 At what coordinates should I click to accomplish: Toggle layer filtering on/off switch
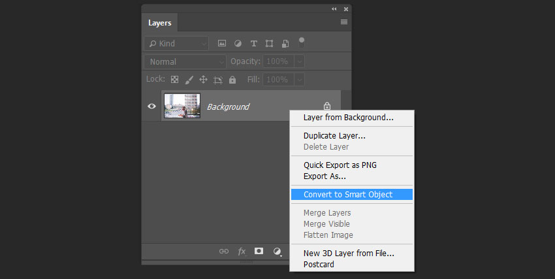click(302, 43)
